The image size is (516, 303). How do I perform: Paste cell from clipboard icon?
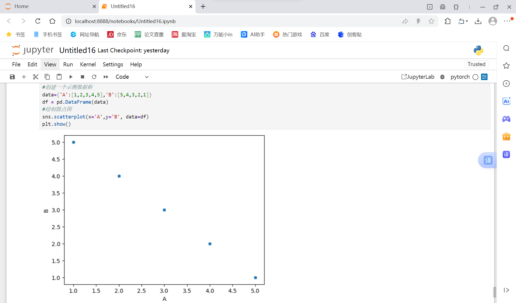click(x=59, y=77)
